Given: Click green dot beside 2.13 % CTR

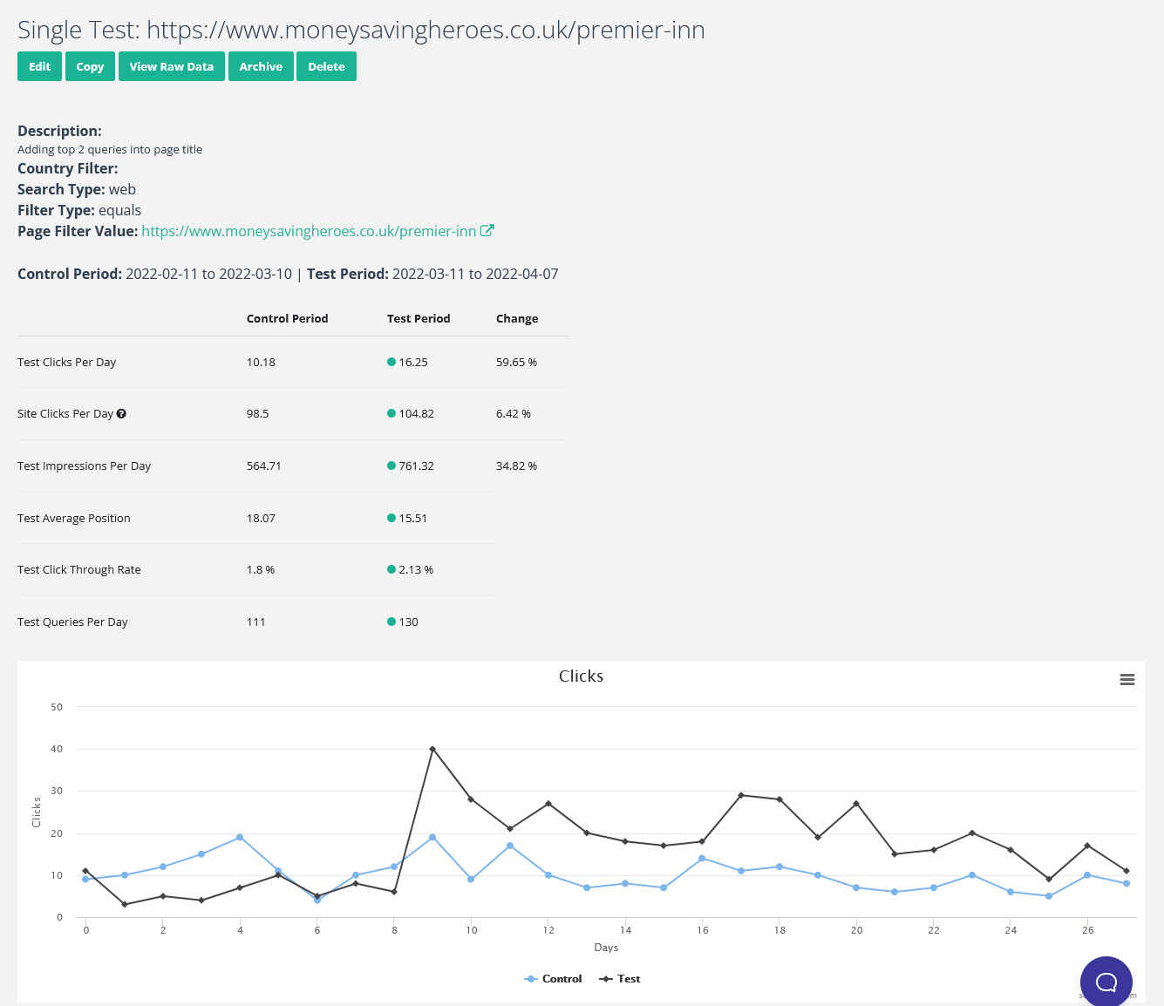Looking at the screenshot, I should tap(391, 569).
